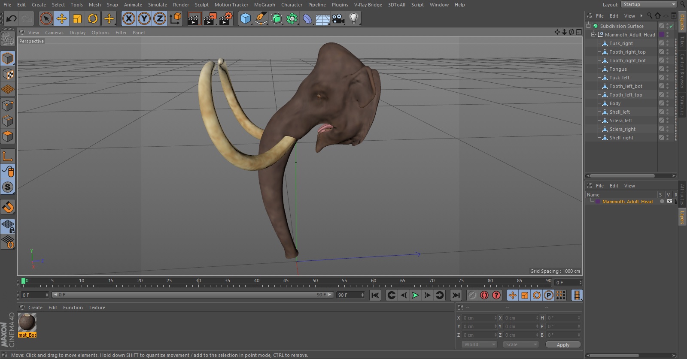This screenshot has height=359, width=687.
Task: Select the mat_Body material thumbnail
Action: [x=27, y=323]
